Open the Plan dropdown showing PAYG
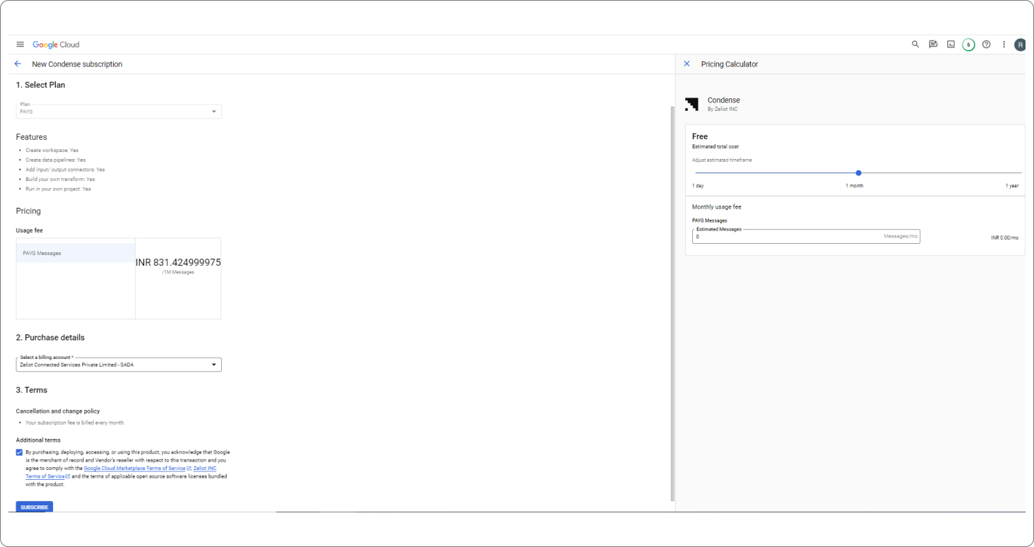 119,112
